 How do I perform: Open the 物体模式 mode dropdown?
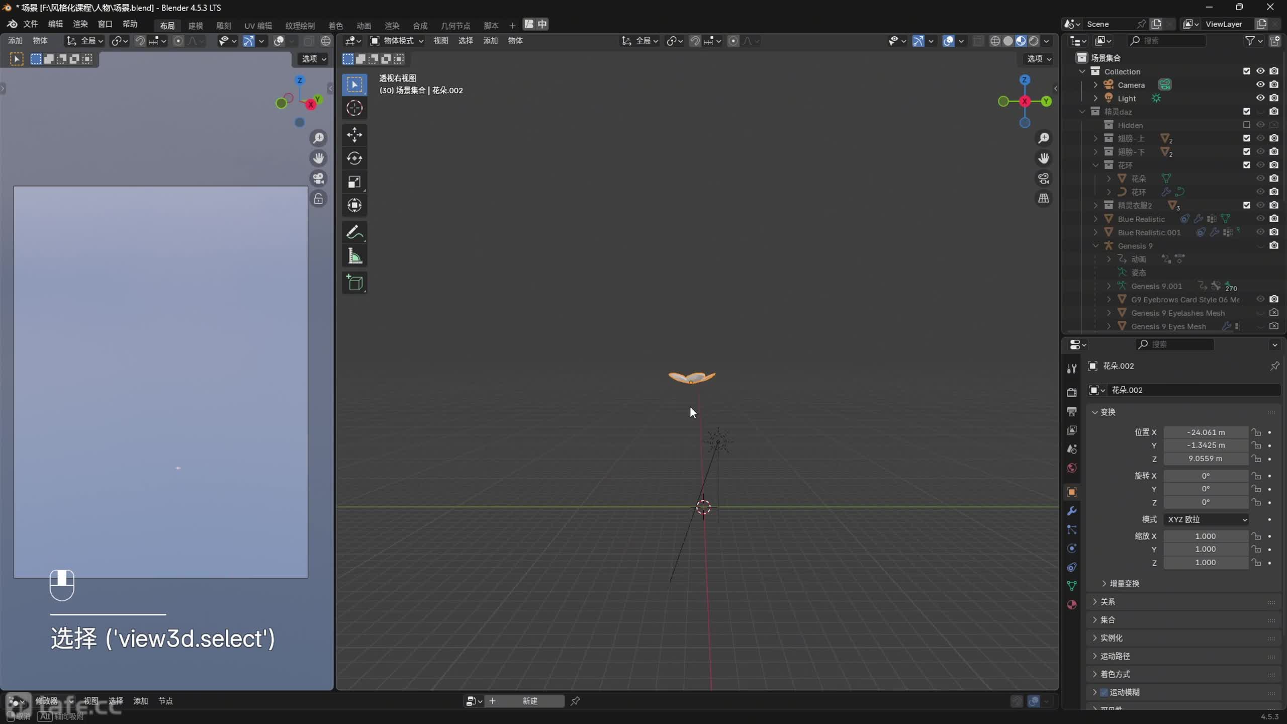(397, 41)
